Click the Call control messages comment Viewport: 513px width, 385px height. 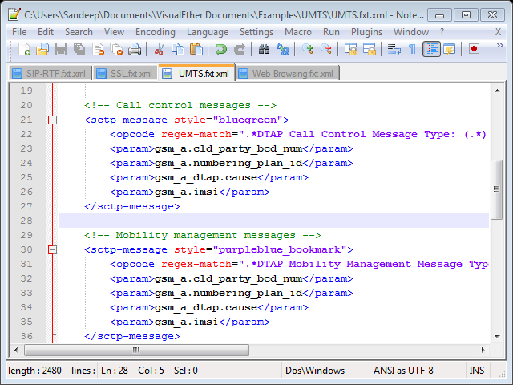coord(180,105)
